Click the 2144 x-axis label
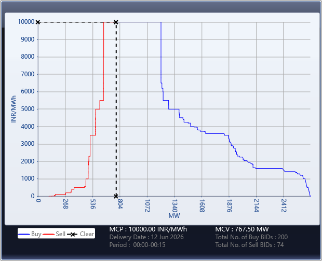The image size is (322, 261). [256, 205]
